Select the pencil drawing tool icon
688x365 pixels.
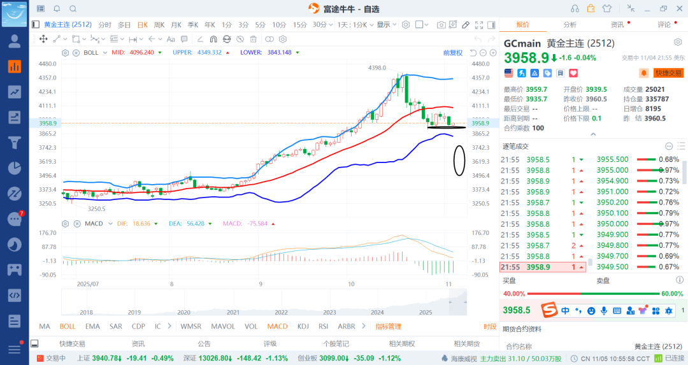click(466, 25)
